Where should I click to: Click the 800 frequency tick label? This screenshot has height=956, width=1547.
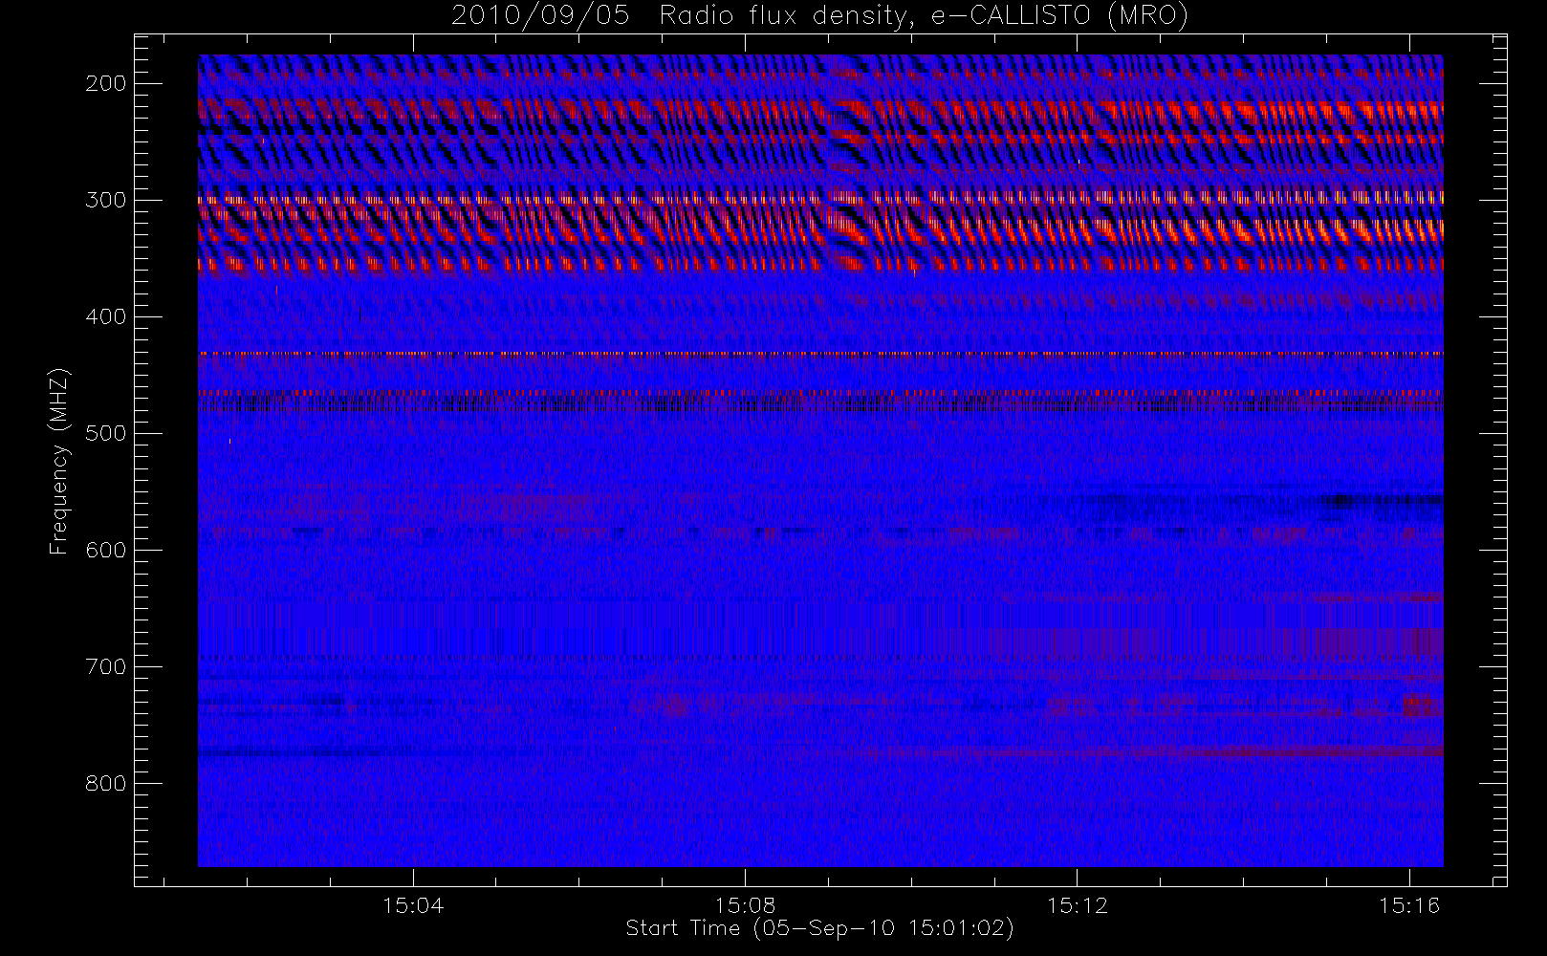pos(105,783)
